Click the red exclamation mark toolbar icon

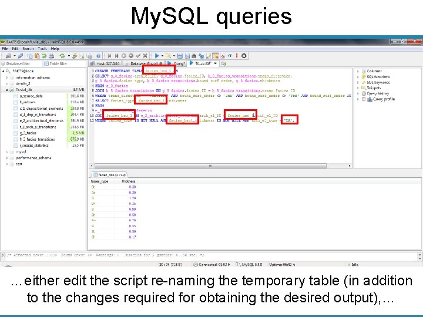(237, 56)
